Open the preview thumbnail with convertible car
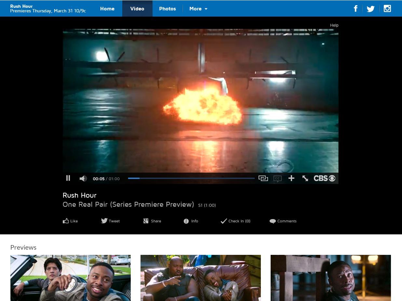The image size is (402, 301). tap(71, 278)
